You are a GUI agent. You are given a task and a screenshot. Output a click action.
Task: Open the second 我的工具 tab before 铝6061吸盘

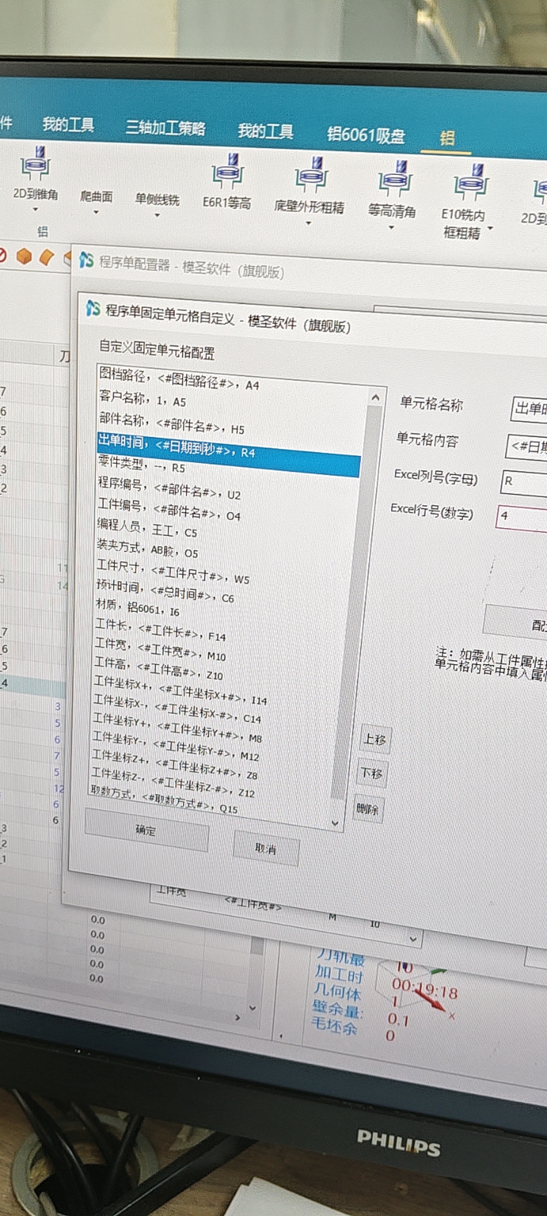coord(265,131)
